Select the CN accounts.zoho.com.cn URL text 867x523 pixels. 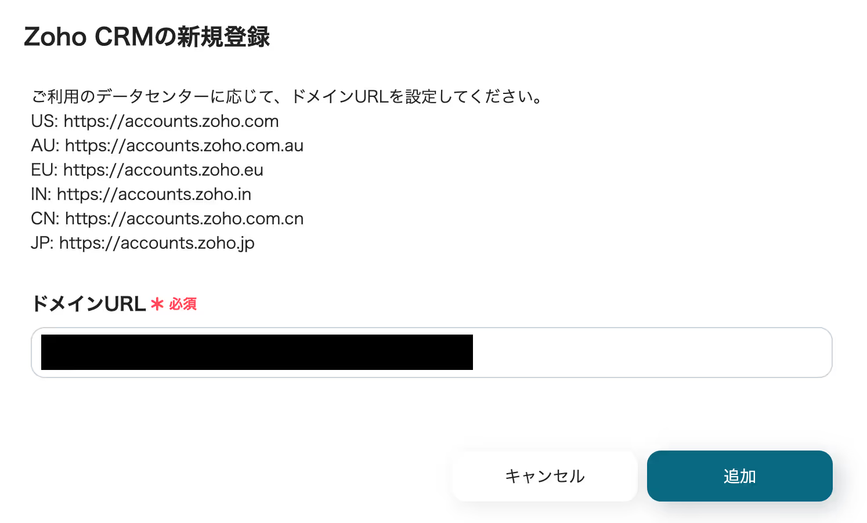pyautogui.click(x=185, y=219)
